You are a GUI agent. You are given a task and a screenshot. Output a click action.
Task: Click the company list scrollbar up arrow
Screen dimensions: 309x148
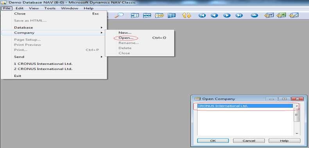(x=297, y=106)
